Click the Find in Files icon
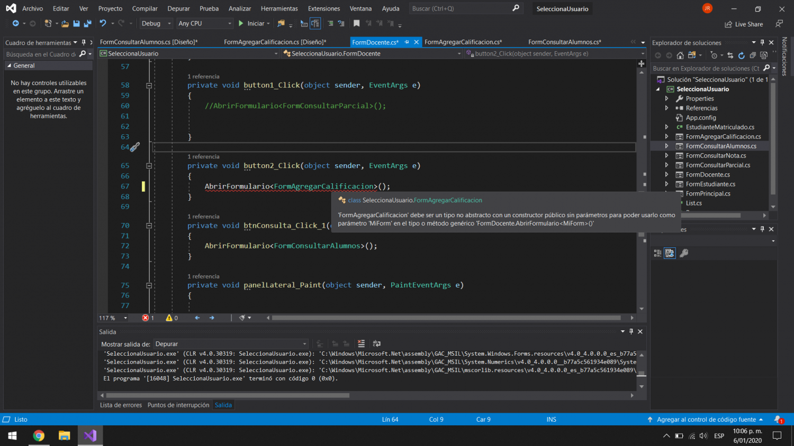794x446 pixels. point(281,23)
